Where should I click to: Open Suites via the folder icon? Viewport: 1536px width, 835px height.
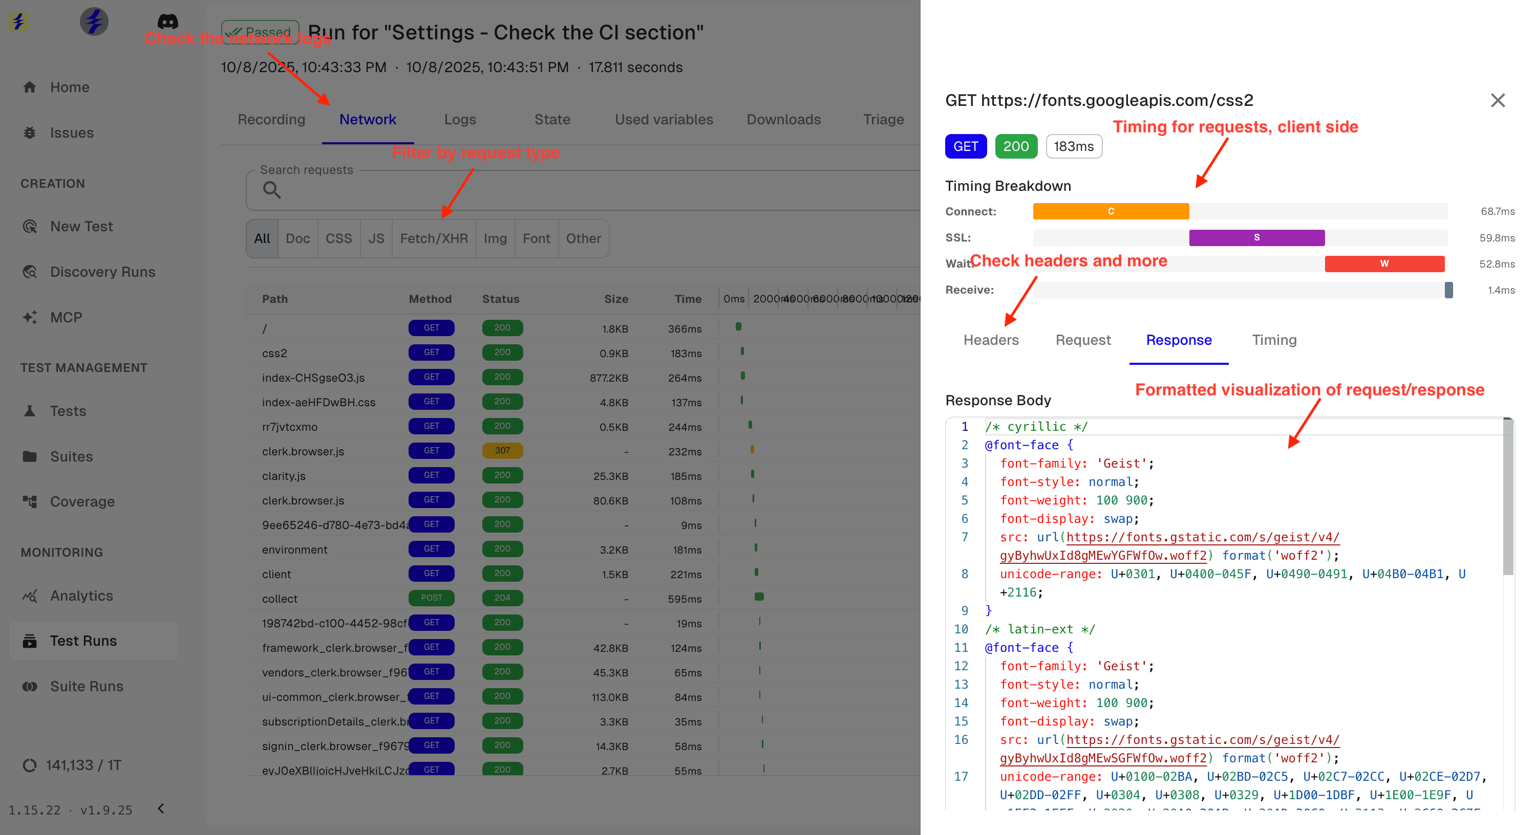coord(30,456)
